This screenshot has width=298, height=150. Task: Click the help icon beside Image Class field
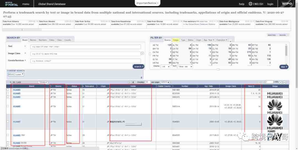tap(142, 53)
